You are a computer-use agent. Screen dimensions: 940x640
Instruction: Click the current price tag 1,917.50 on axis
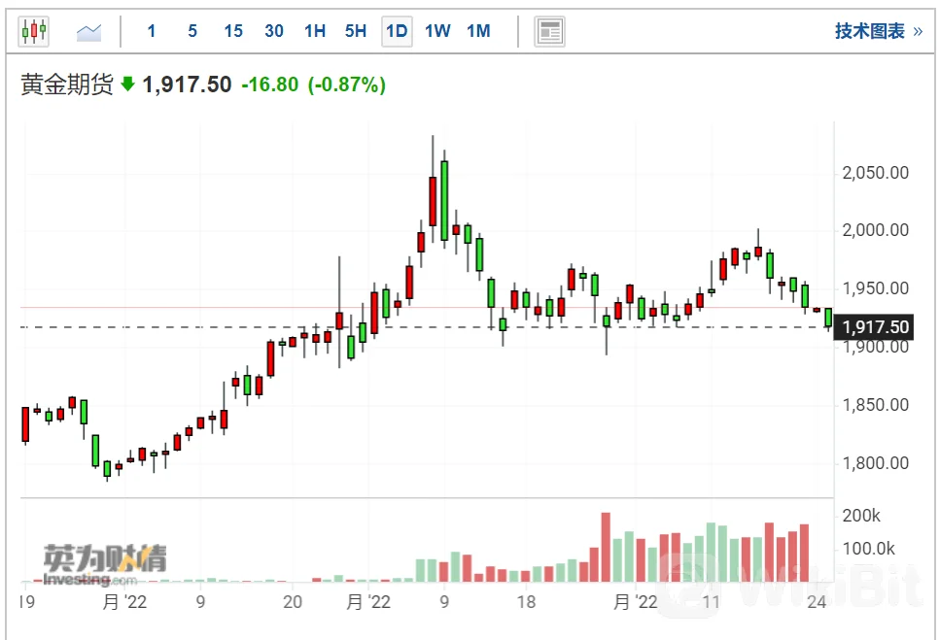coord(875,327)
